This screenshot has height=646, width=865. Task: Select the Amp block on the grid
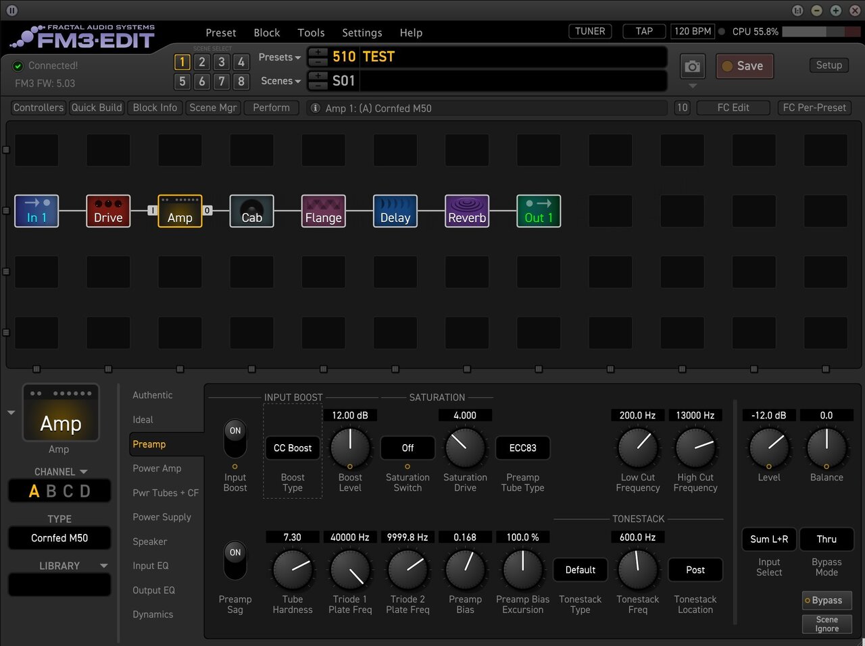180,211
